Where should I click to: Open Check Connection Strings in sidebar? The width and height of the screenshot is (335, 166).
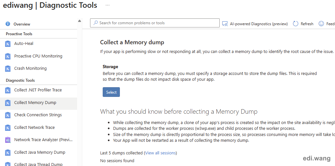pos(38,115)
